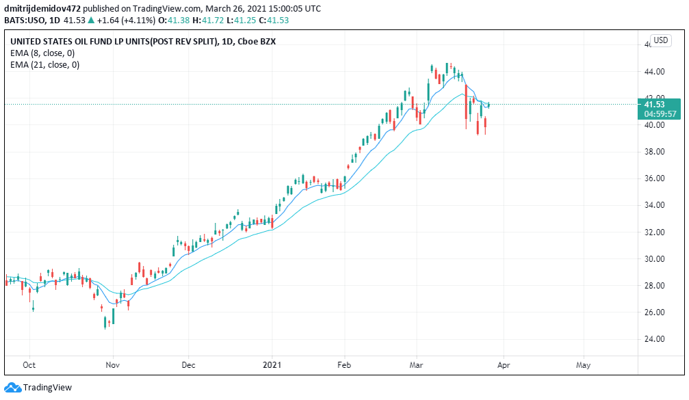Click the Feb time axis label
Viewport: 689px width, 400px height.
click(344, 365)
